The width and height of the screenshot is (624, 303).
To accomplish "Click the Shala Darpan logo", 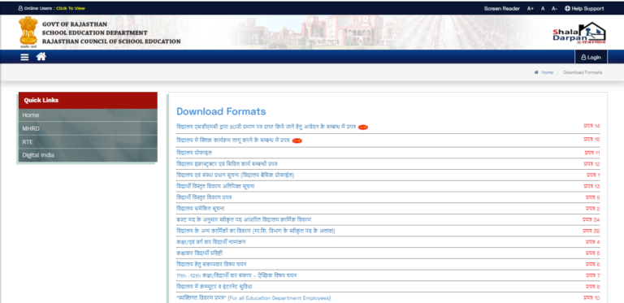I will coord(579,32).
